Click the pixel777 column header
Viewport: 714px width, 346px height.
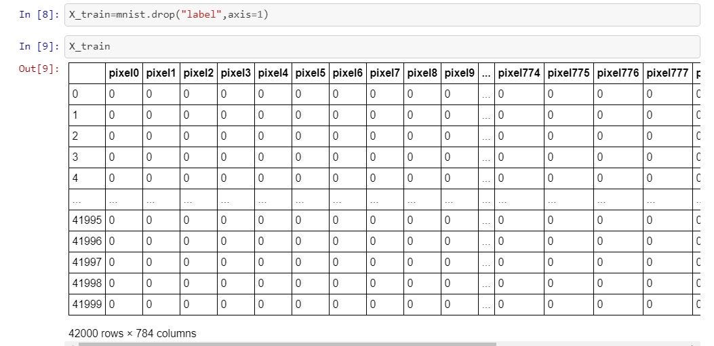coord(667,73)
